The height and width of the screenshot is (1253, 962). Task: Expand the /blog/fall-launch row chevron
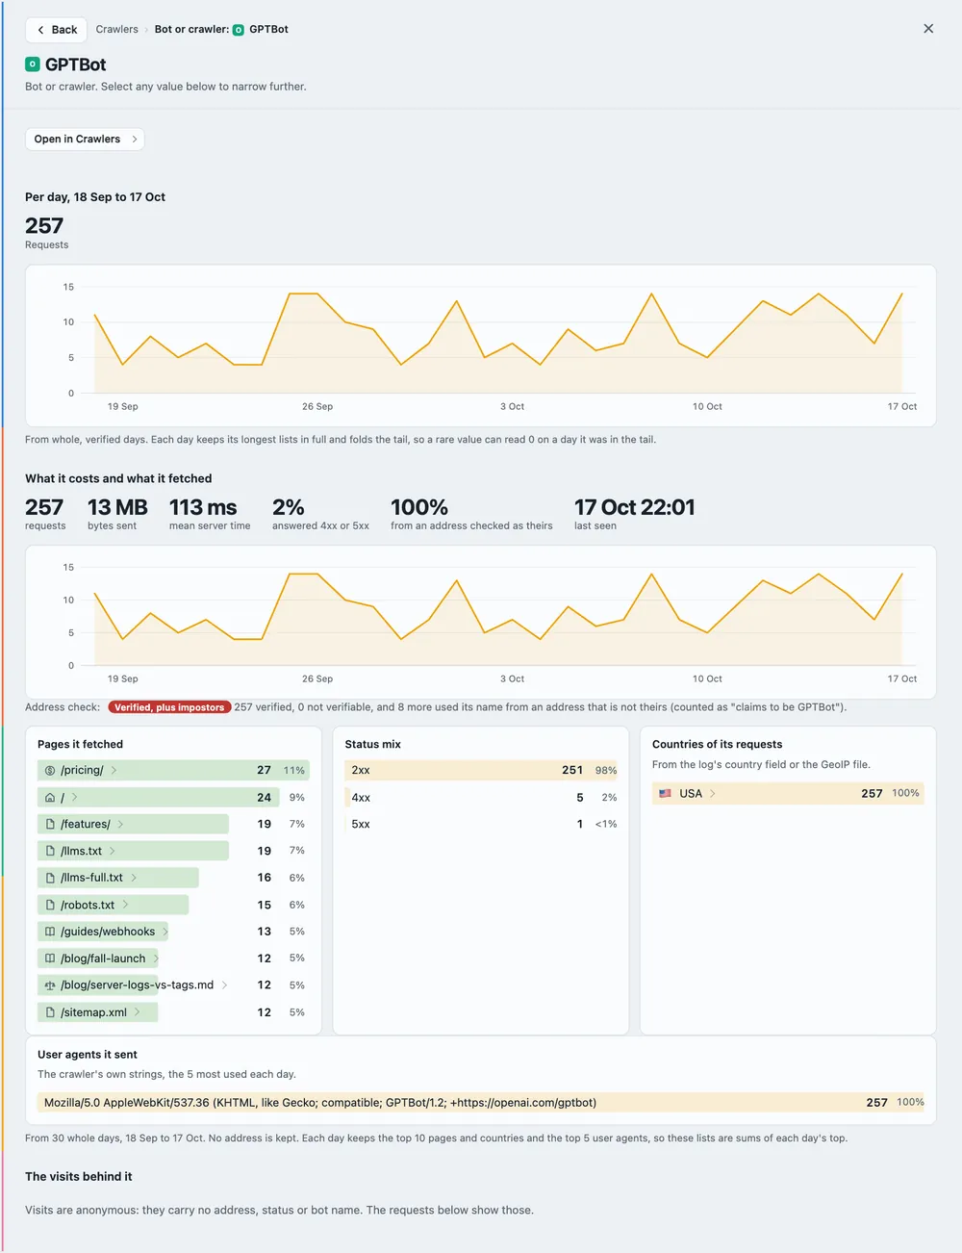point(156,959)
